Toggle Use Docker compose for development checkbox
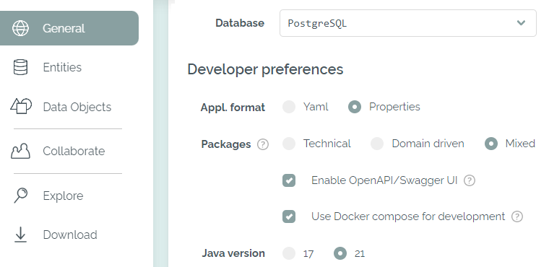 click(x=289, y=216)
